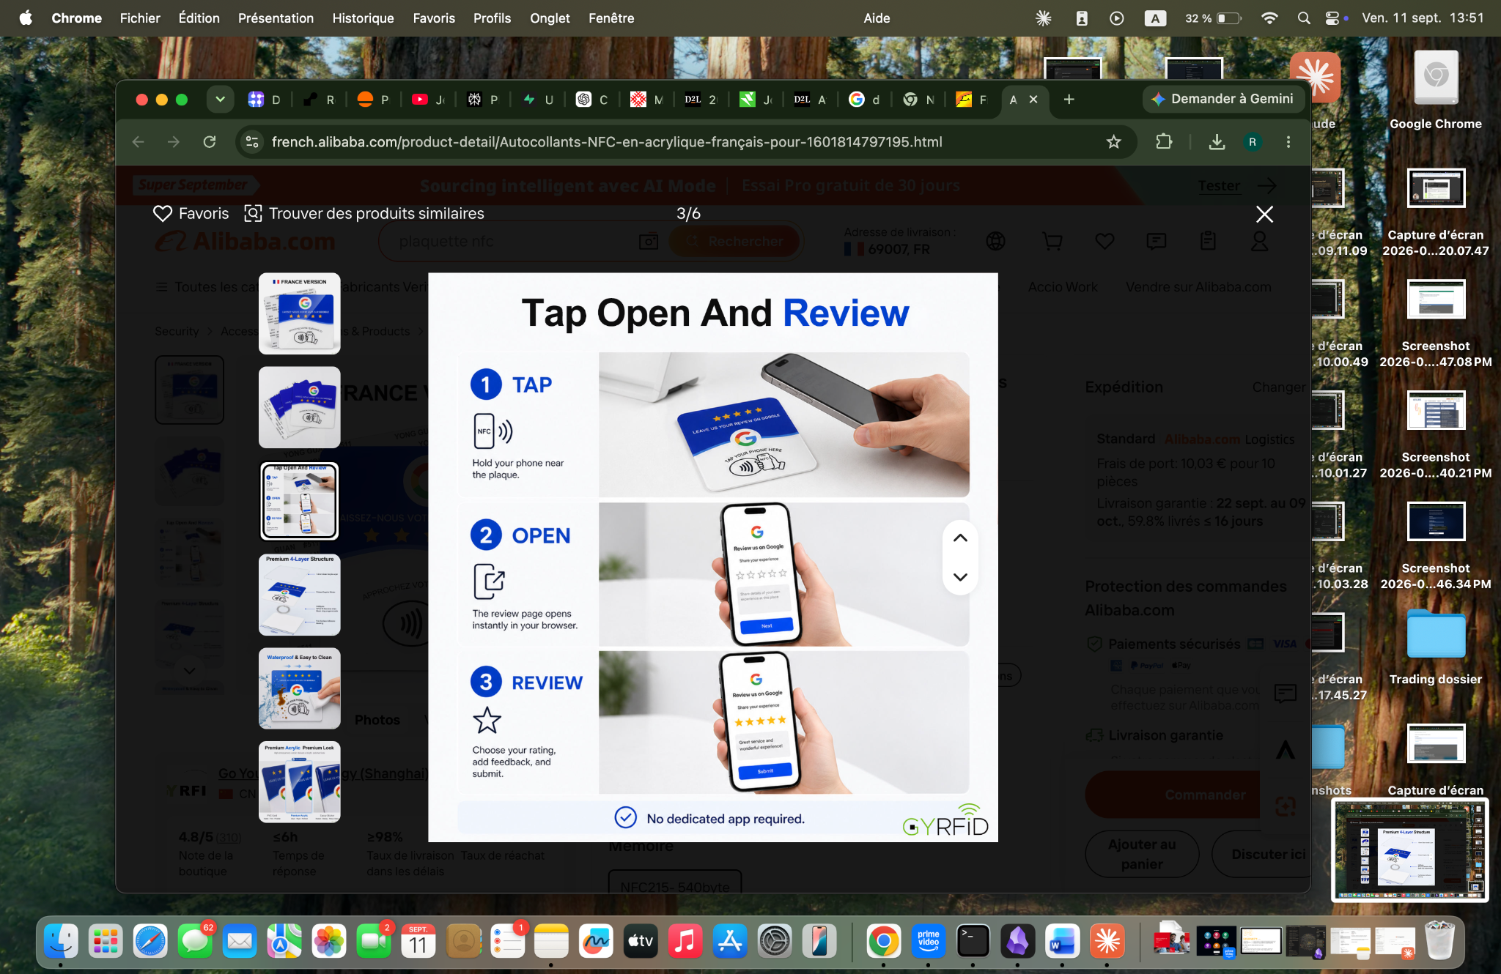Open the Favoris menu in the menu bar
Viewport: 1501px width, 974px height.
[434, 18]
